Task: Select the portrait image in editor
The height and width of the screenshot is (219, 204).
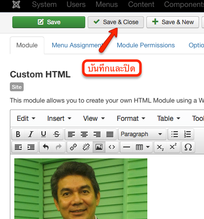Action: [x=81, y=188]
